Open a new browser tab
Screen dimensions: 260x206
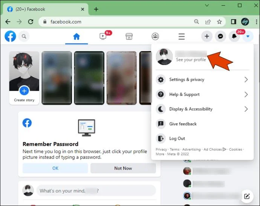point(96,9)
